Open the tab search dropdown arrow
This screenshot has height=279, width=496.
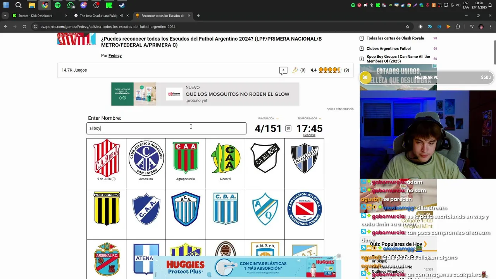tap(5, 15)
